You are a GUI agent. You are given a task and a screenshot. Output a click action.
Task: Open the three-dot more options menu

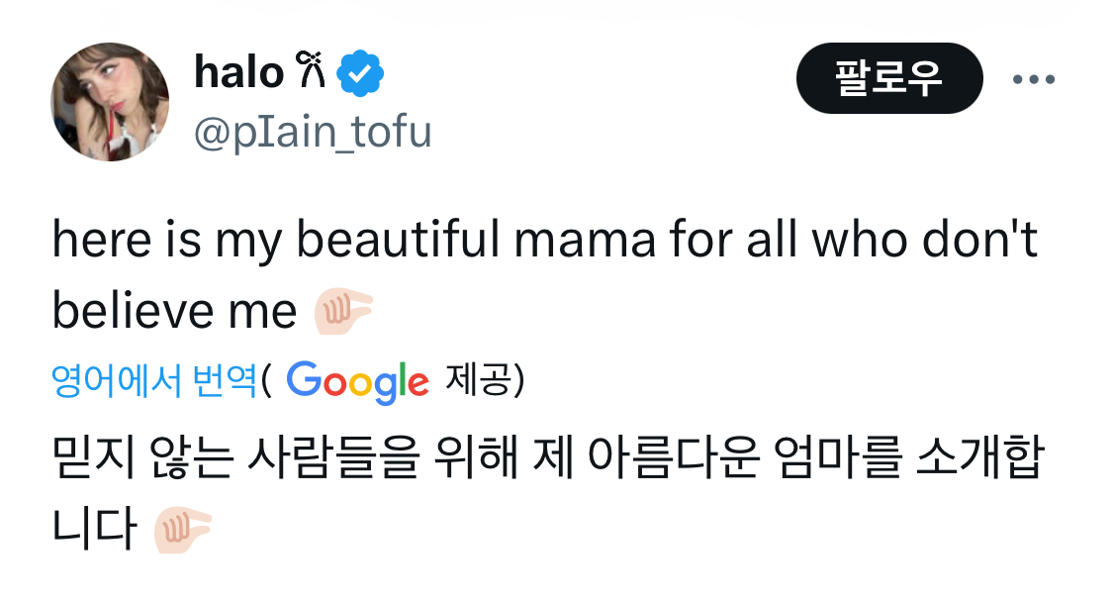[x=1034, y=78]
